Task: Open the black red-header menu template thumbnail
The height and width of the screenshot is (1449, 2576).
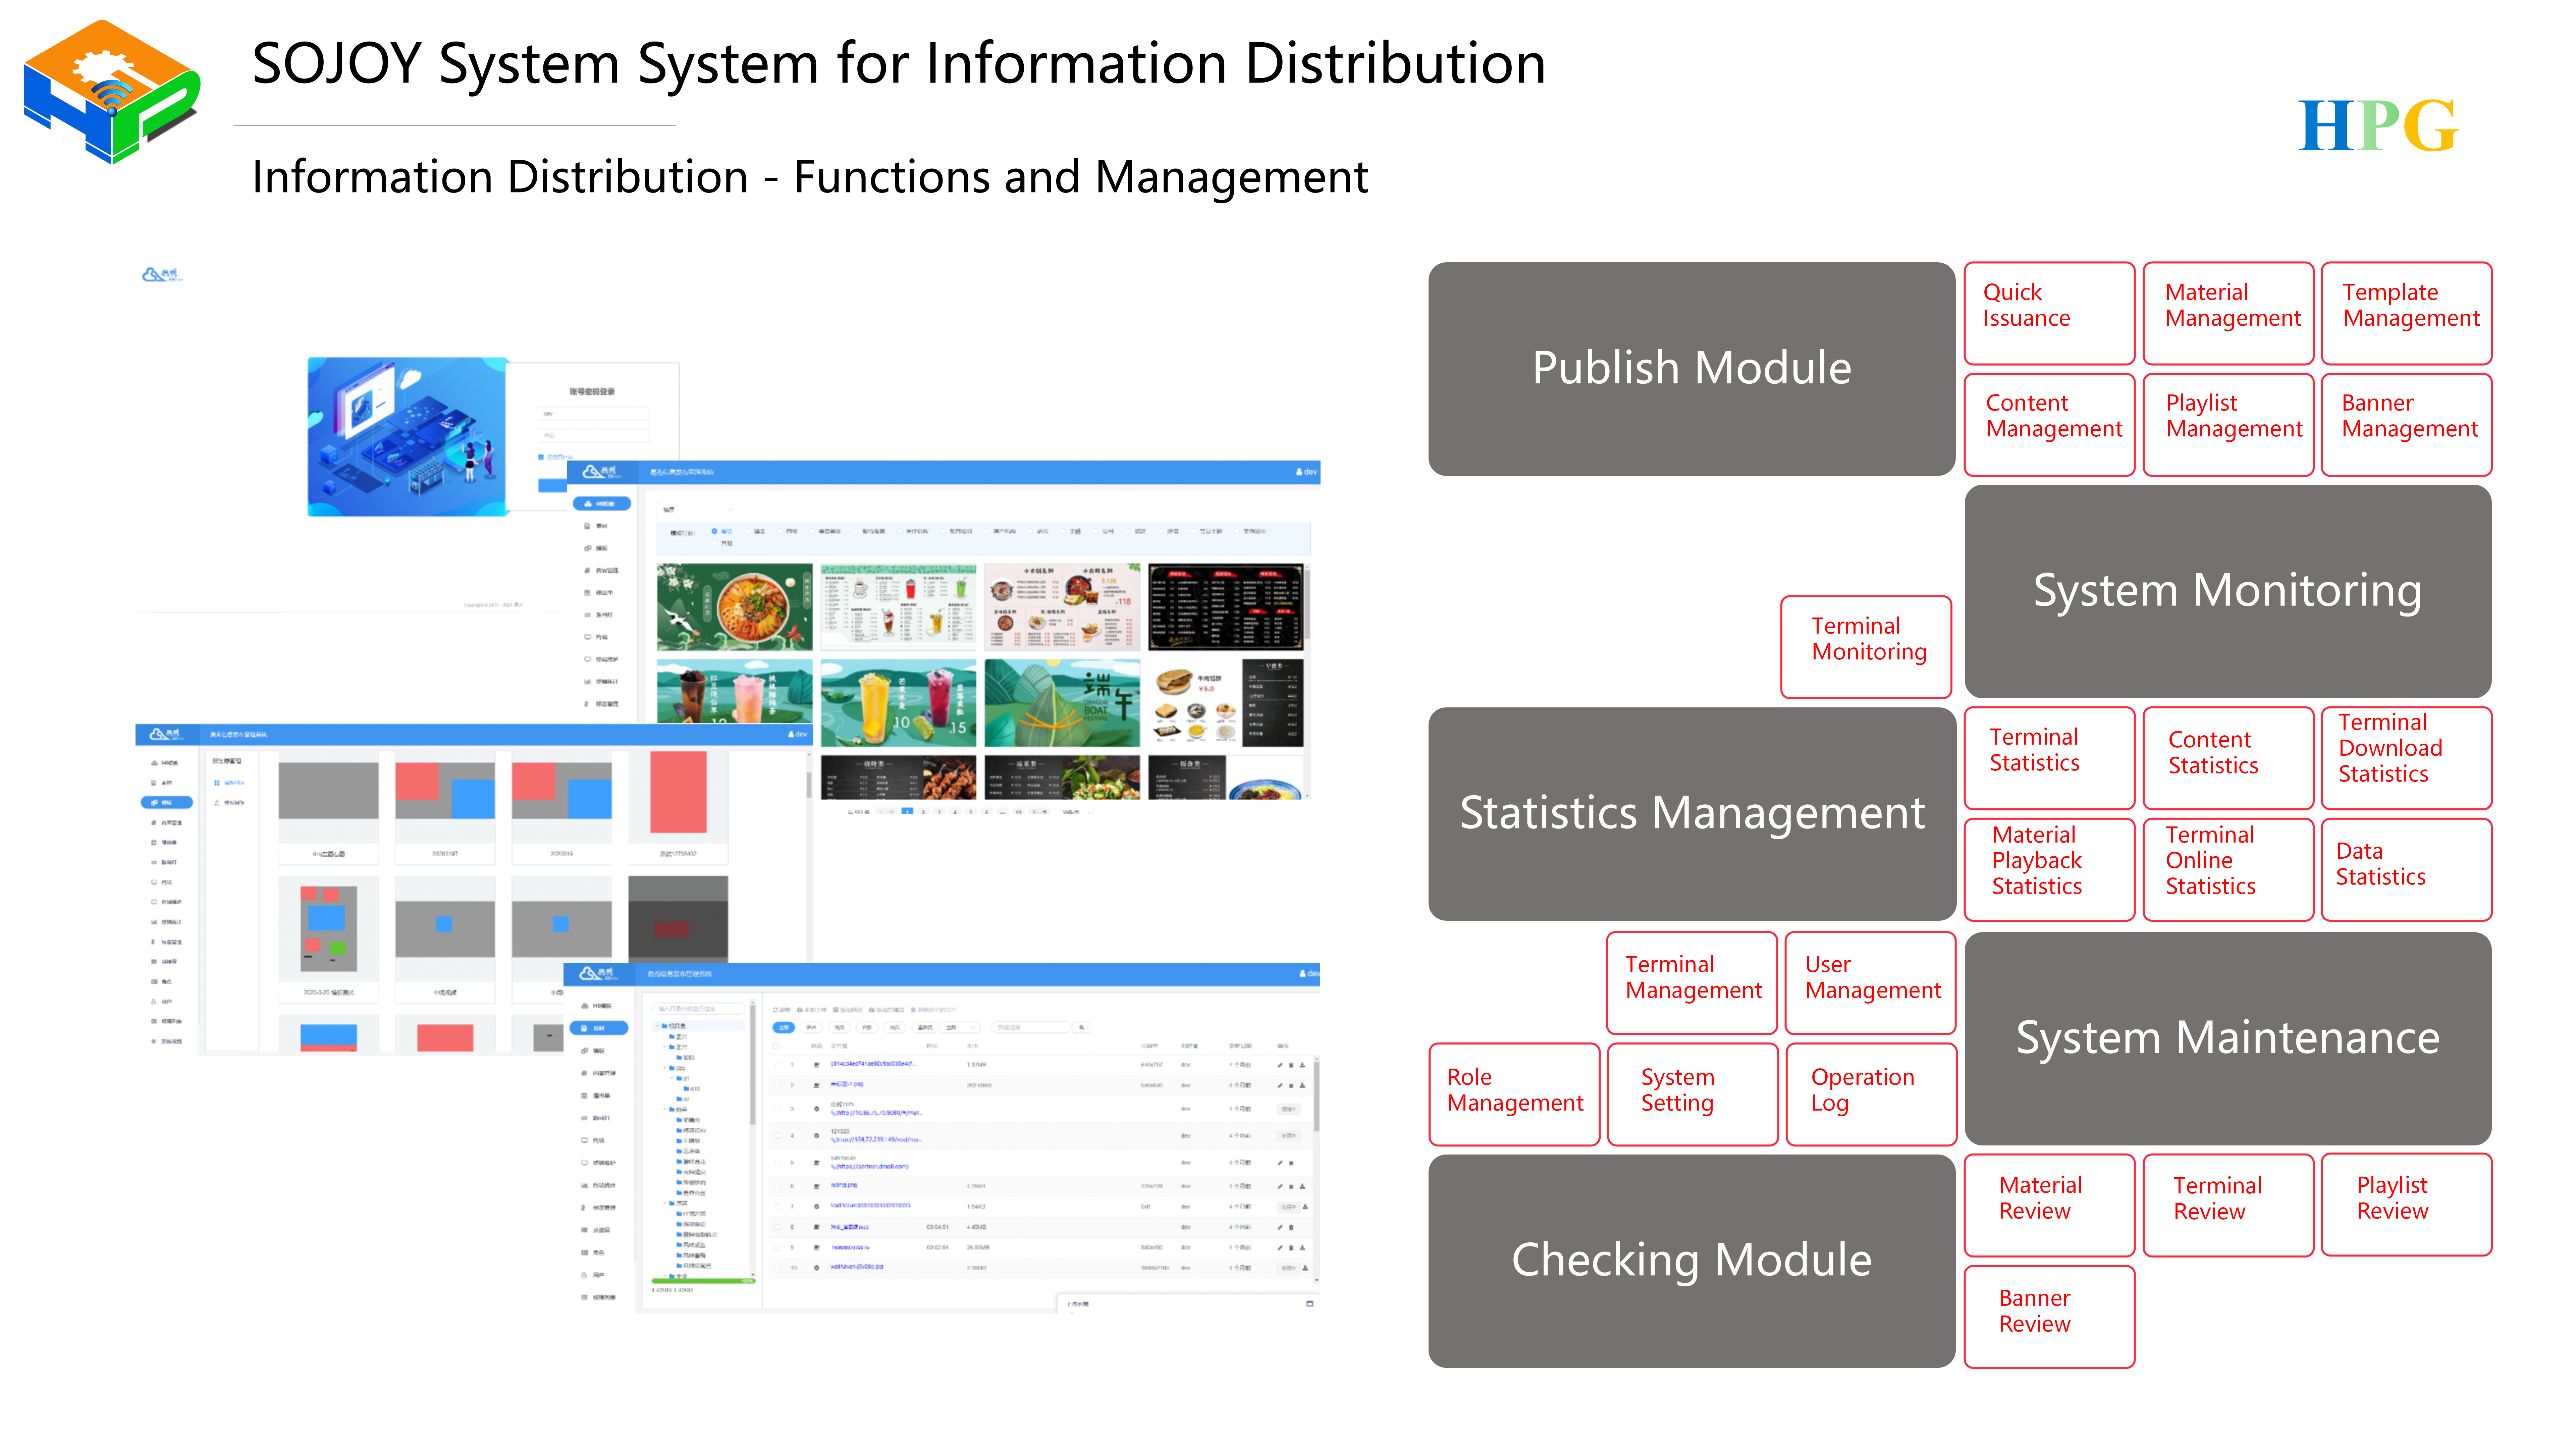Action: (x=1226, y=607)
